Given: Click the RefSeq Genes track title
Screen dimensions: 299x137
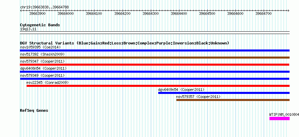Looking at the screenshot, I should (x=34, y=110).
